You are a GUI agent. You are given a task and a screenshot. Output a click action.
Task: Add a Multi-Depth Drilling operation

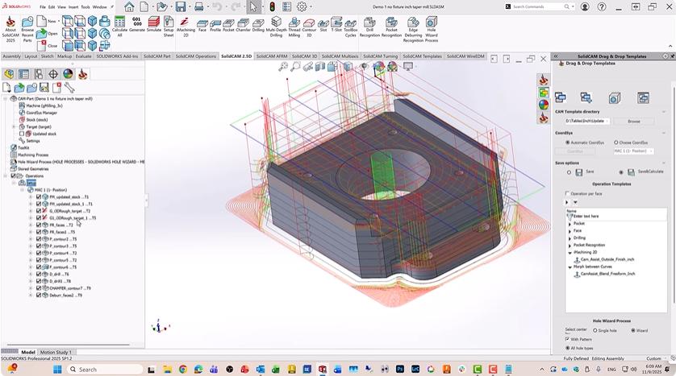(276, 27)
